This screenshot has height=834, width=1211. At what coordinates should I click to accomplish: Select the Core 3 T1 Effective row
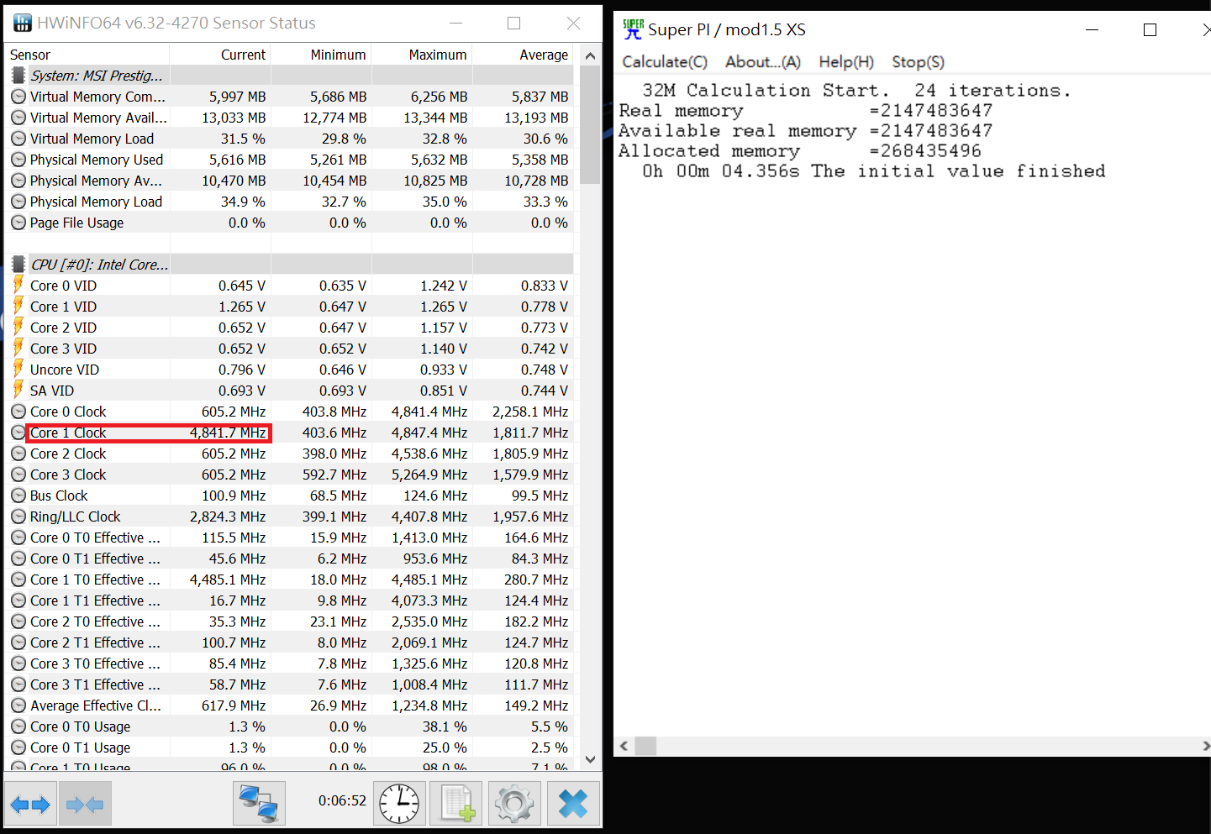[x=290, y=685]
